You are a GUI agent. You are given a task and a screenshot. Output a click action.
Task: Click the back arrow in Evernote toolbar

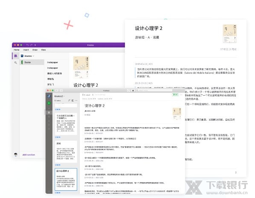(57, 90)
